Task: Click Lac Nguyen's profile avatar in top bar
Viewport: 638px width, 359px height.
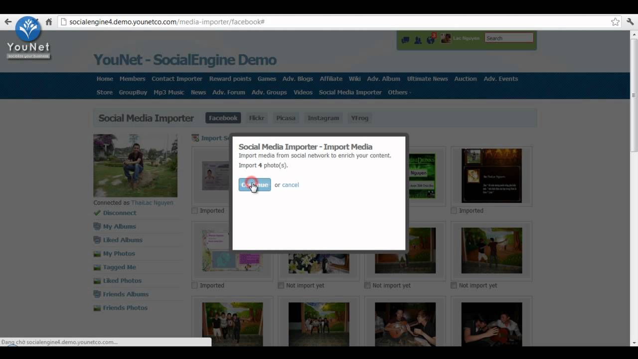Action: tap(446, 38)
